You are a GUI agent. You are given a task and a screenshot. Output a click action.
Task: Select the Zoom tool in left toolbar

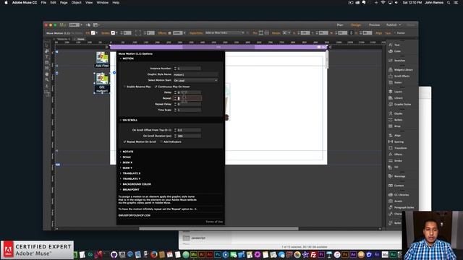(46, 79)
